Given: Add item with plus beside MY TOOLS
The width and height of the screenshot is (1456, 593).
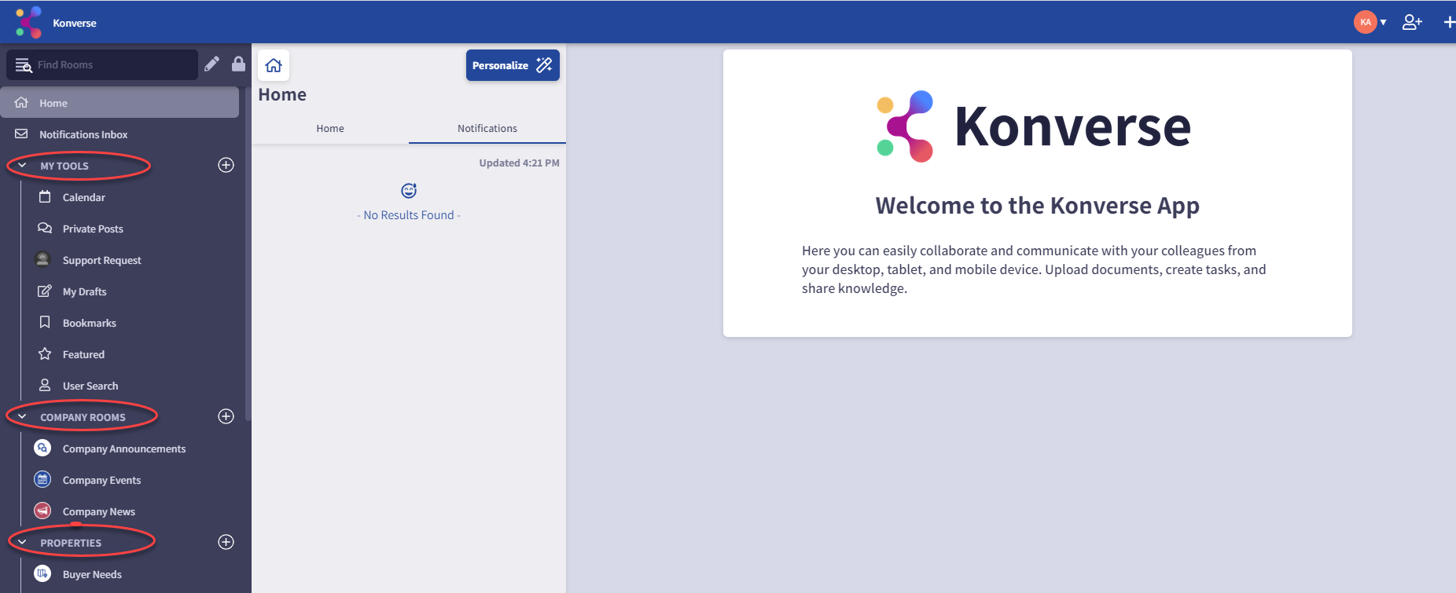Looking at the screenshot, I should (x=226, y=165).
